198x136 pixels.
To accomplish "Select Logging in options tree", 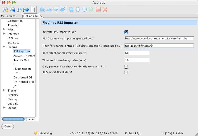I will tap(13, 104).
